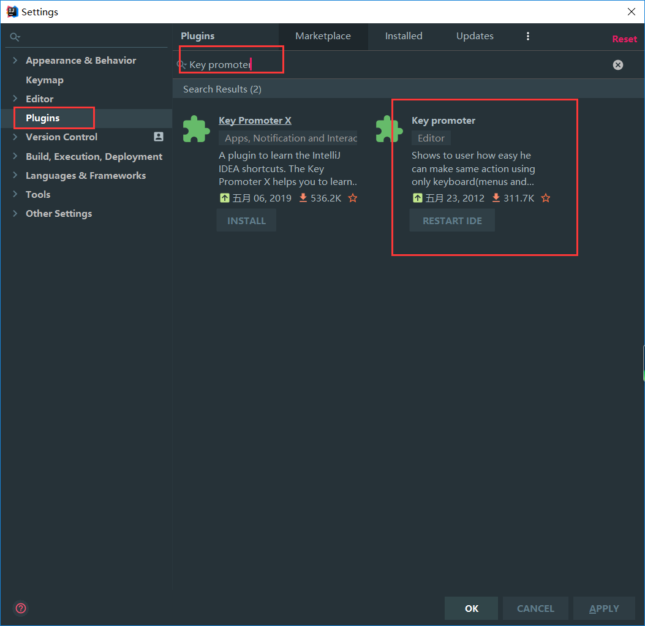Open the Key Promoter X link

point(255,121)
